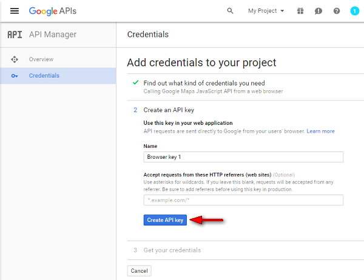Click the key icon beside Credentials
The height and width of the screenshot is (280, 364).
pos(15,76)
